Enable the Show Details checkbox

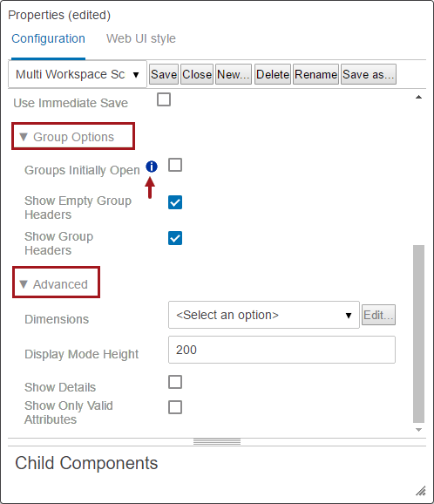click(x=175, y=382)
